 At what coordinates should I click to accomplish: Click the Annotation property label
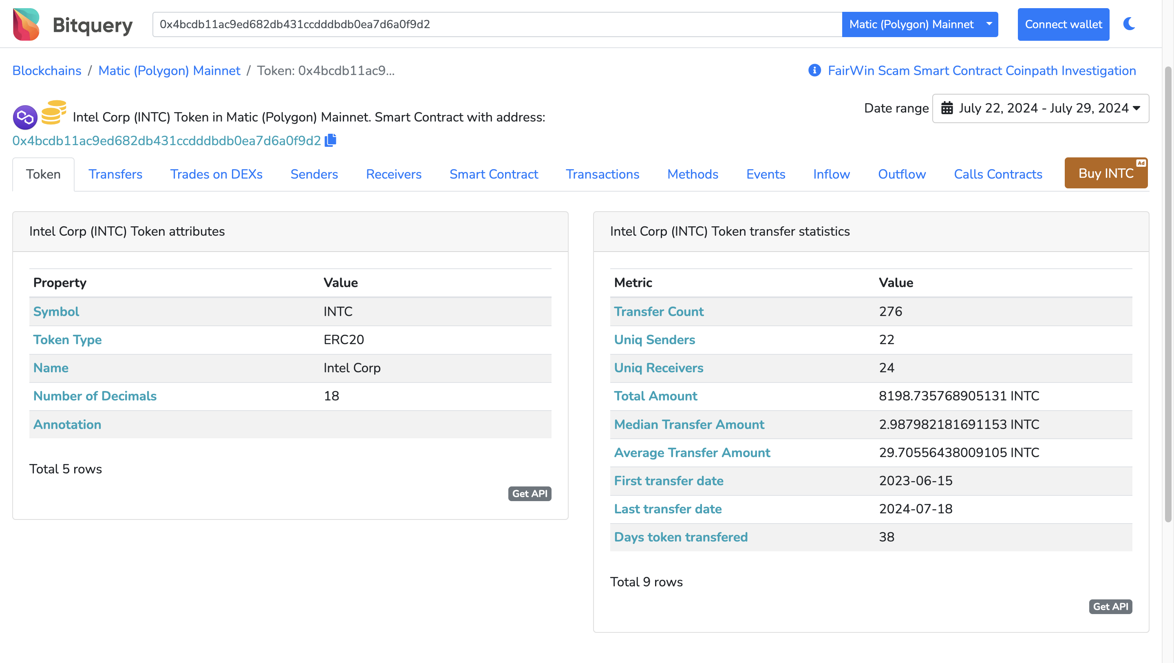point(67,424)
